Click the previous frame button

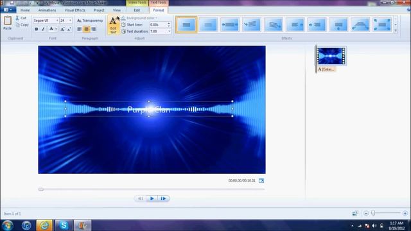(141, 198)
